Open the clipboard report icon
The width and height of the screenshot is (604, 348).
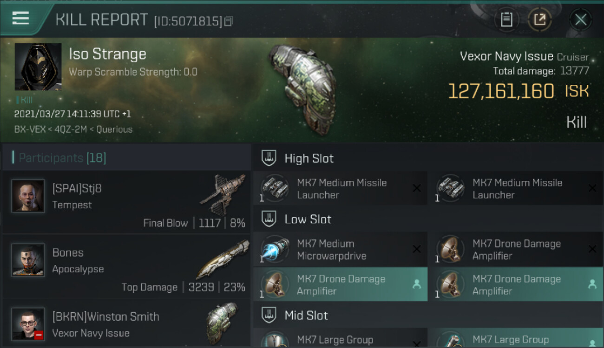click(x=506, y=20)
